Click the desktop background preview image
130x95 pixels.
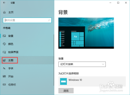86,33
